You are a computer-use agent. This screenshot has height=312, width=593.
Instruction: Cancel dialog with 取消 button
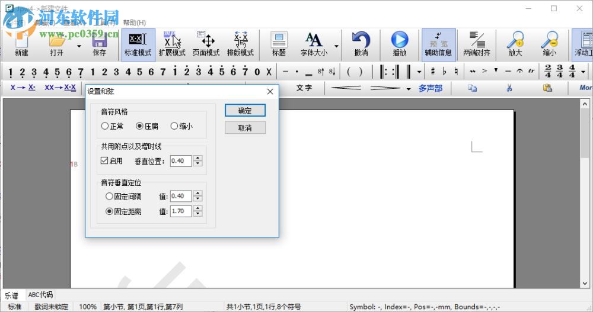[245, 128]
